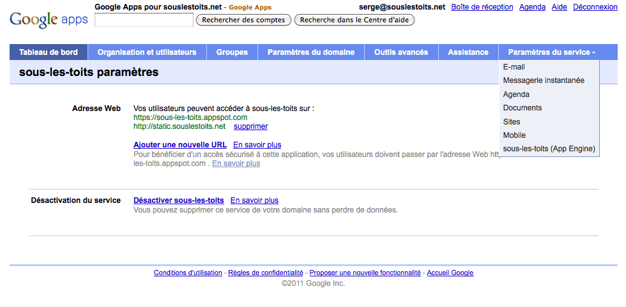Click En savoir plus after les-toits.appspot.com

click(x=236, y=163)
